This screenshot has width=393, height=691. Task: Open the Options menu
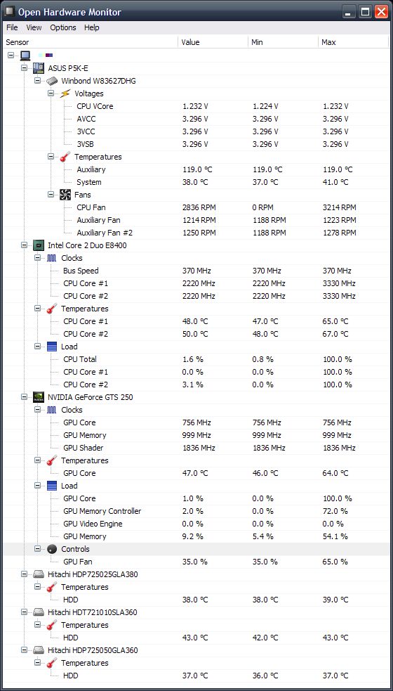coord(63,27)
